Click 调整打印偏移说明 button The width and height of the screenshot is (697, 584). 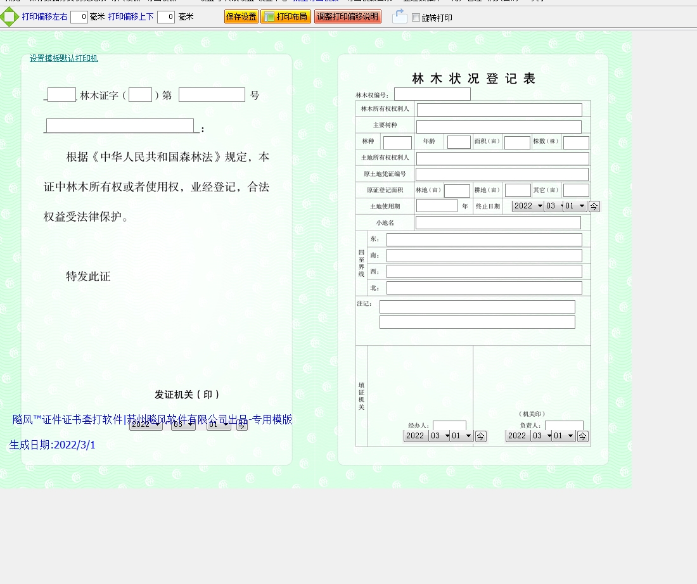point(347,17)
